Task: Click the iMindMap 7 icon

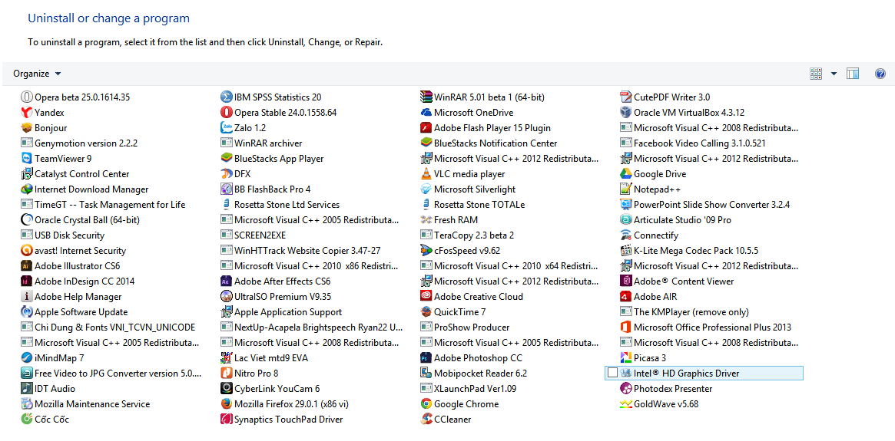Action: pyautogui.click(x=26, y=358)
